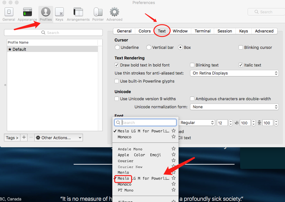Viewport: 285px width, 202px height.
Task: Switch to the Session tab
Action: [x=225, y=31]
